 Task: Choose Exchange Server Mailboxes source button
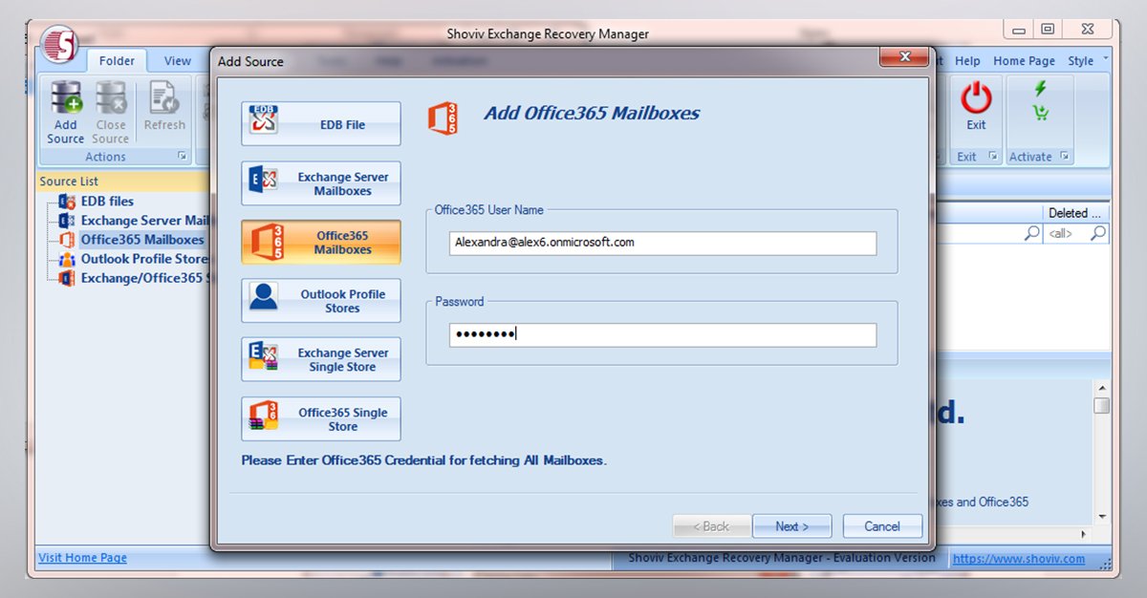pyautogui.click(x=321, y=183)
